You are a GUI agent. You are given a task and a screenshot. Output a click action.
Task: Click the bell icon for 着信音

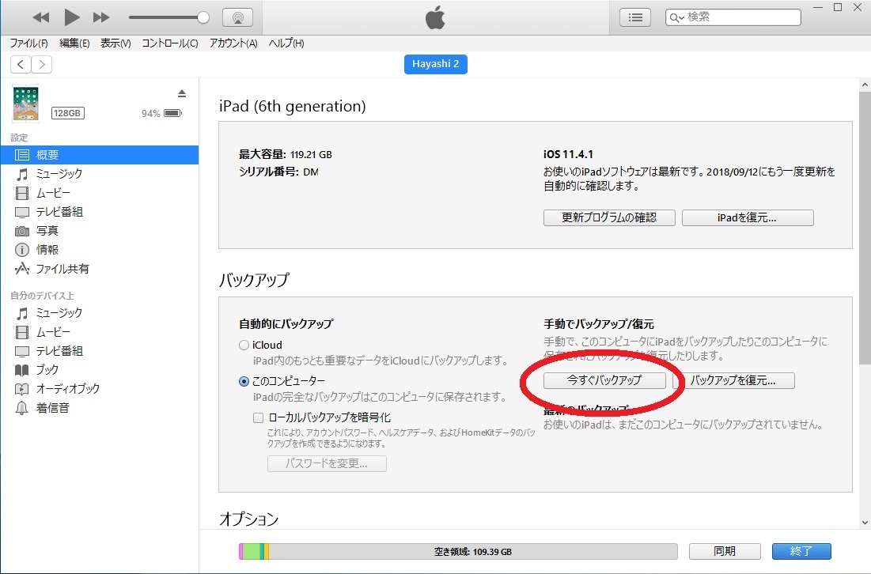tap(21, 408)
